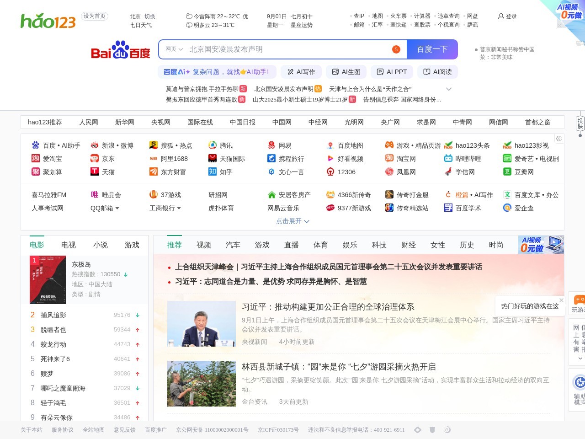Click the AI视频 0元做 banner

(x=541, y=245)
